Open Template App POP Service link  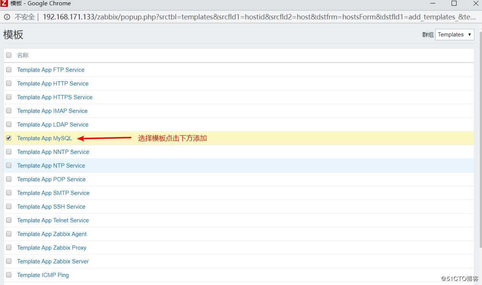tap(51, 179)
